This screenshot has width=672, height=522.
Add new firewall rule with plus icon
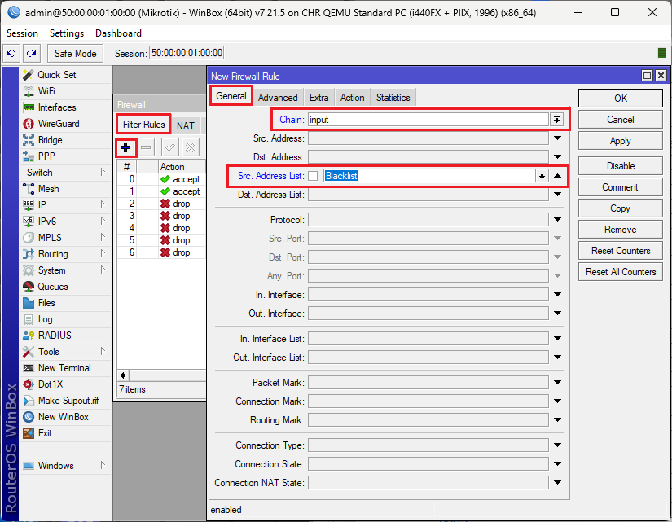(x=125, y=148)
